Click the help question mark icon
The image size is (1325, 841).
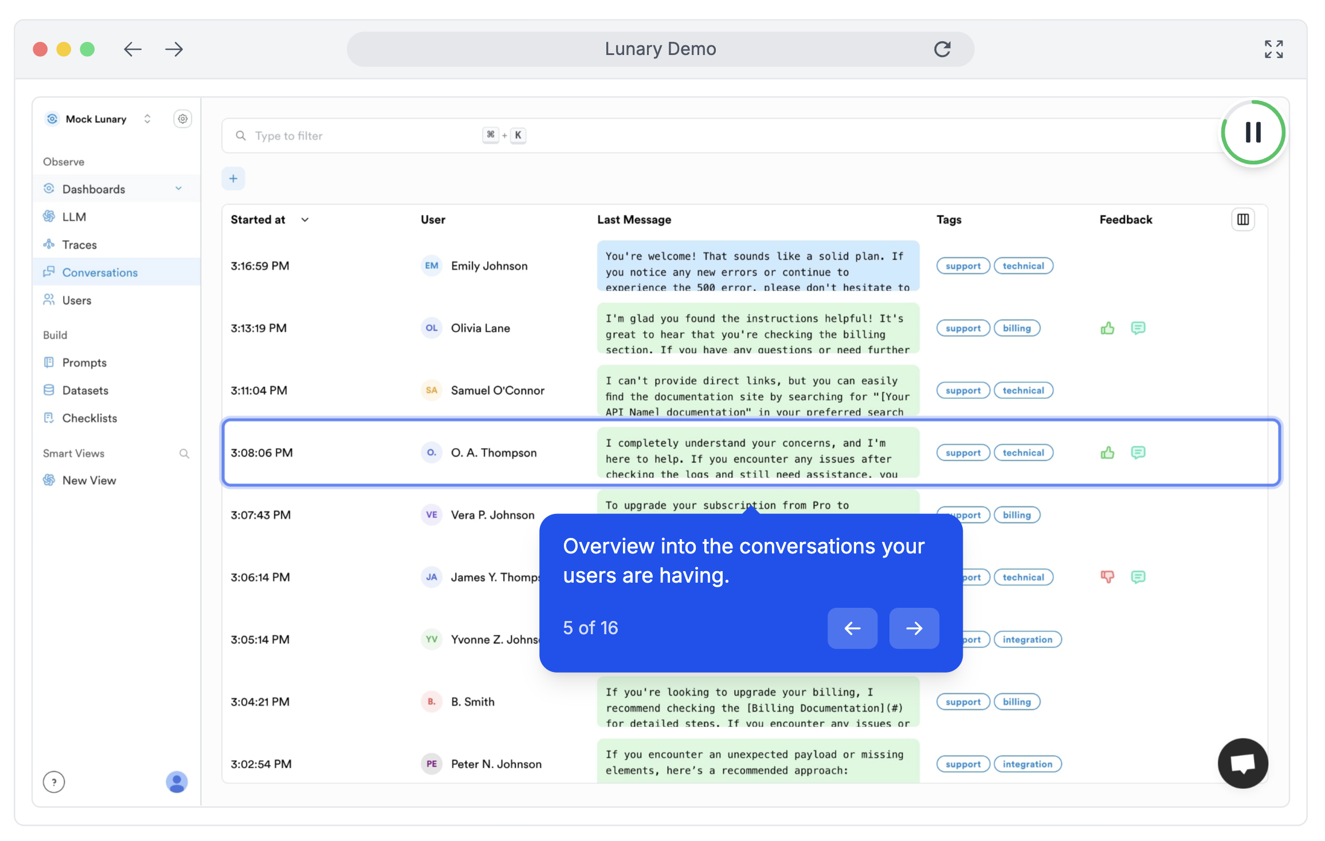(x=54, y=781)
